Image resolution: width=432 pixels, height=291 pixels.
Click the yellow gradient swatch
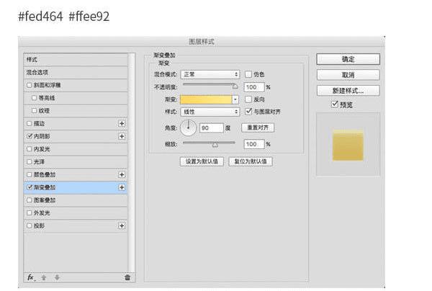click(206, 99)
